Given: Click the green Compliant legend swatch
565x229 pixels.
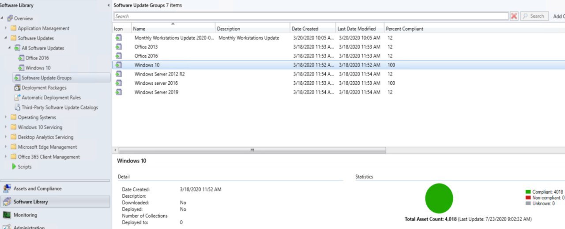Looking at the screenshot, I should point(528,192).
